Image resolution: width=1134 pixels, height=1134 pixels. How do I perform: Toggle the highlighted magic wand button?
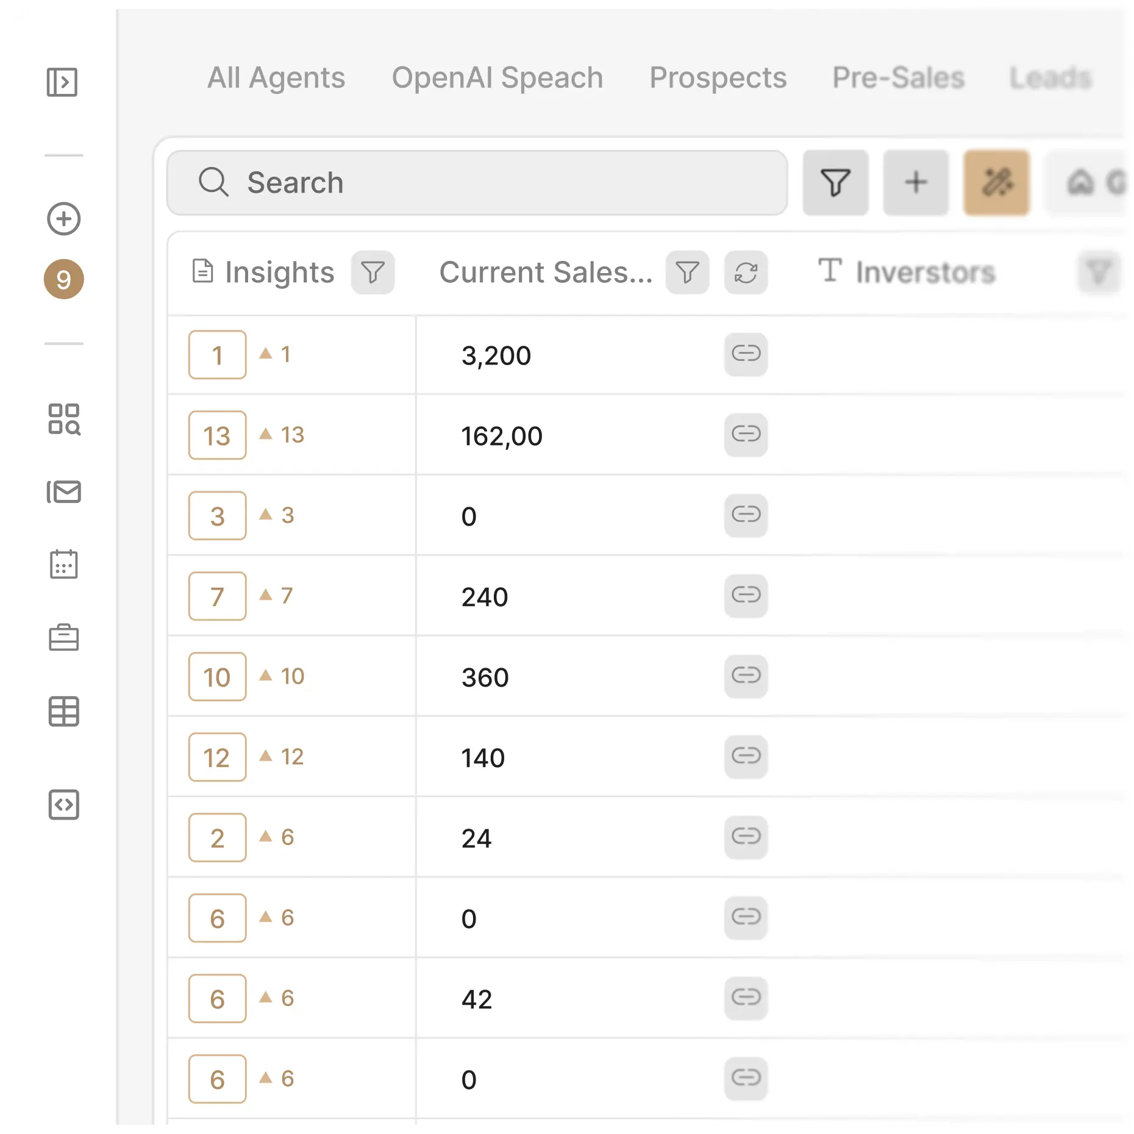click(996, 183)
